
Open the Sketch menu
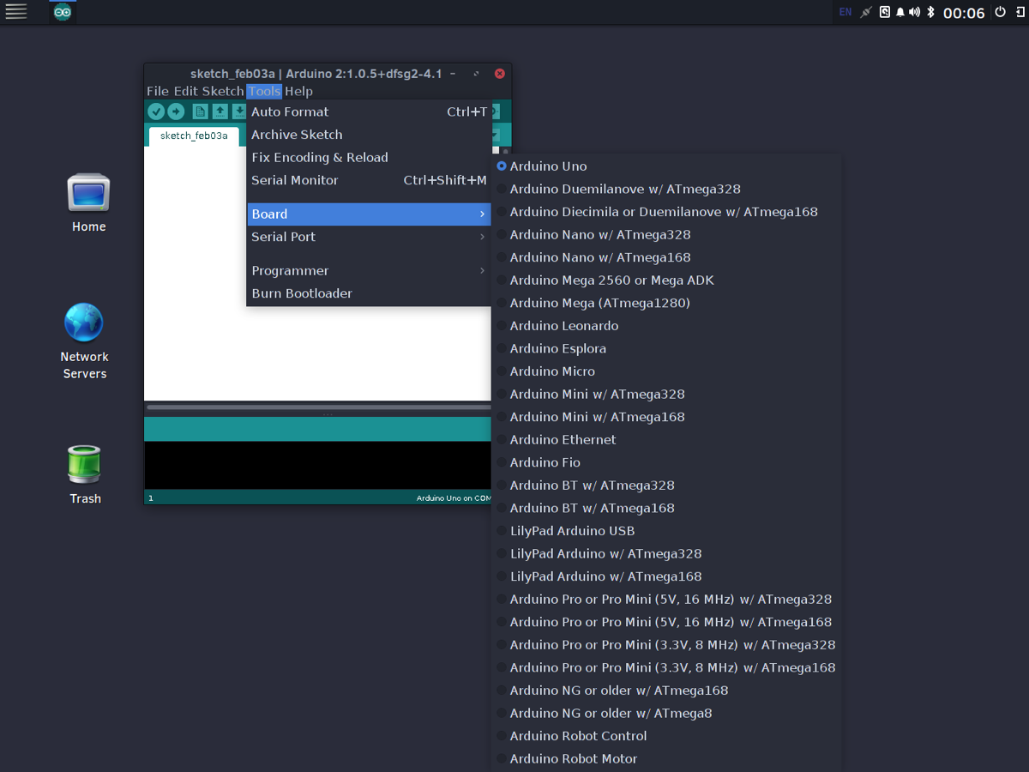pos(223,92)
